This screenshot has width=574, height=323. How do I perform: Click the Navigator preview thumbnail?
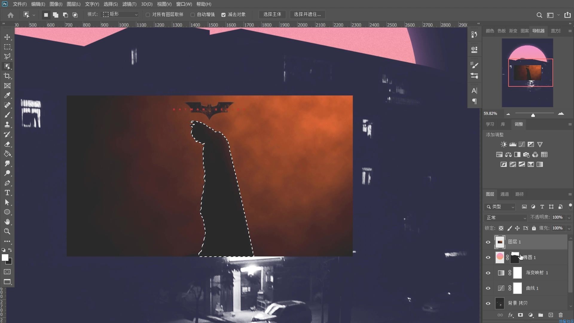point(527,73)
